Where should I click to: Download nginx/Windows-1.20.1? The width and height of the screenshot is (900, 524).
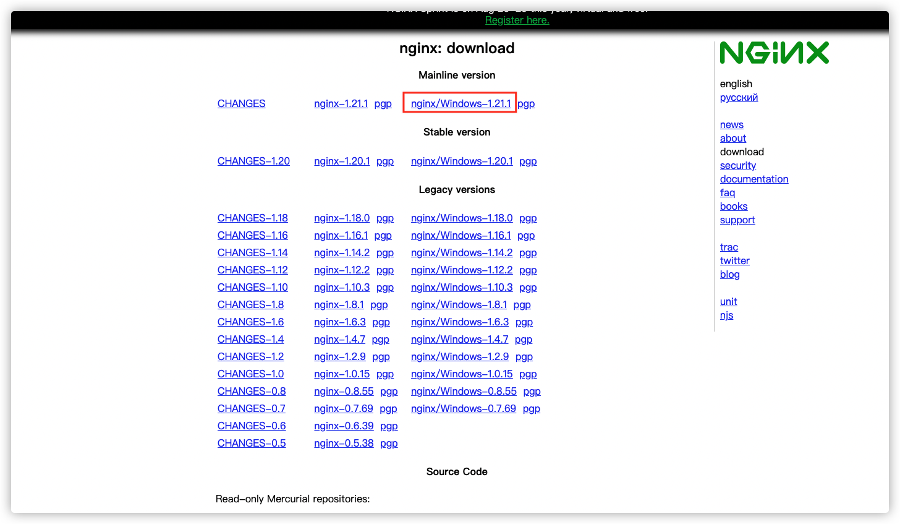pyautogui.click(x=462, y=161)
